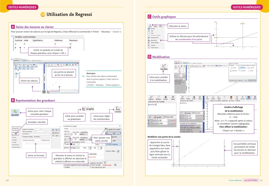Open the Modèle modelling icon
This screenshot has width=269, height=186.
[164, 67]
